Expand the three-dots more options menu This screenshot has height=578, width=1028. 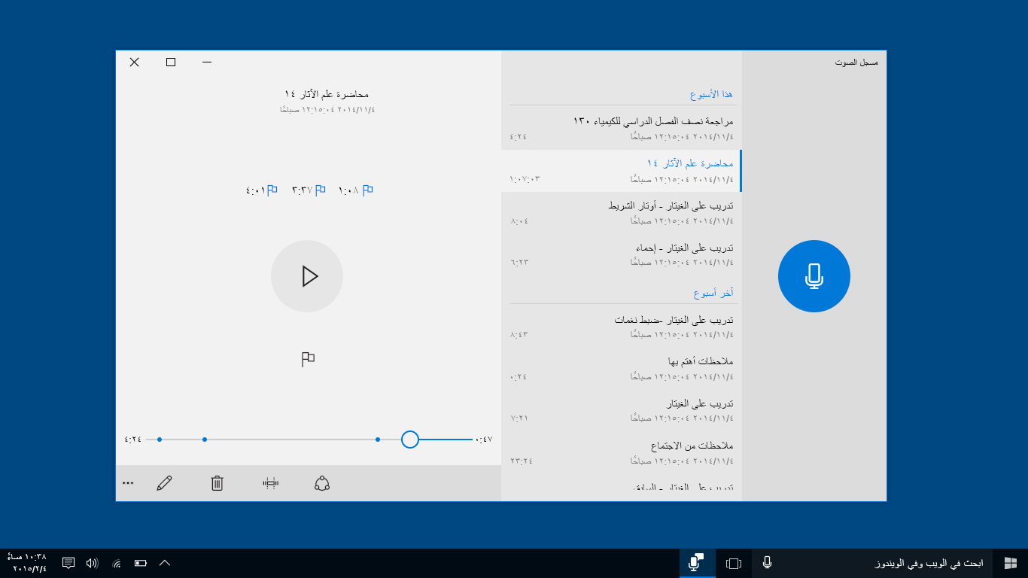click(128, 483)
